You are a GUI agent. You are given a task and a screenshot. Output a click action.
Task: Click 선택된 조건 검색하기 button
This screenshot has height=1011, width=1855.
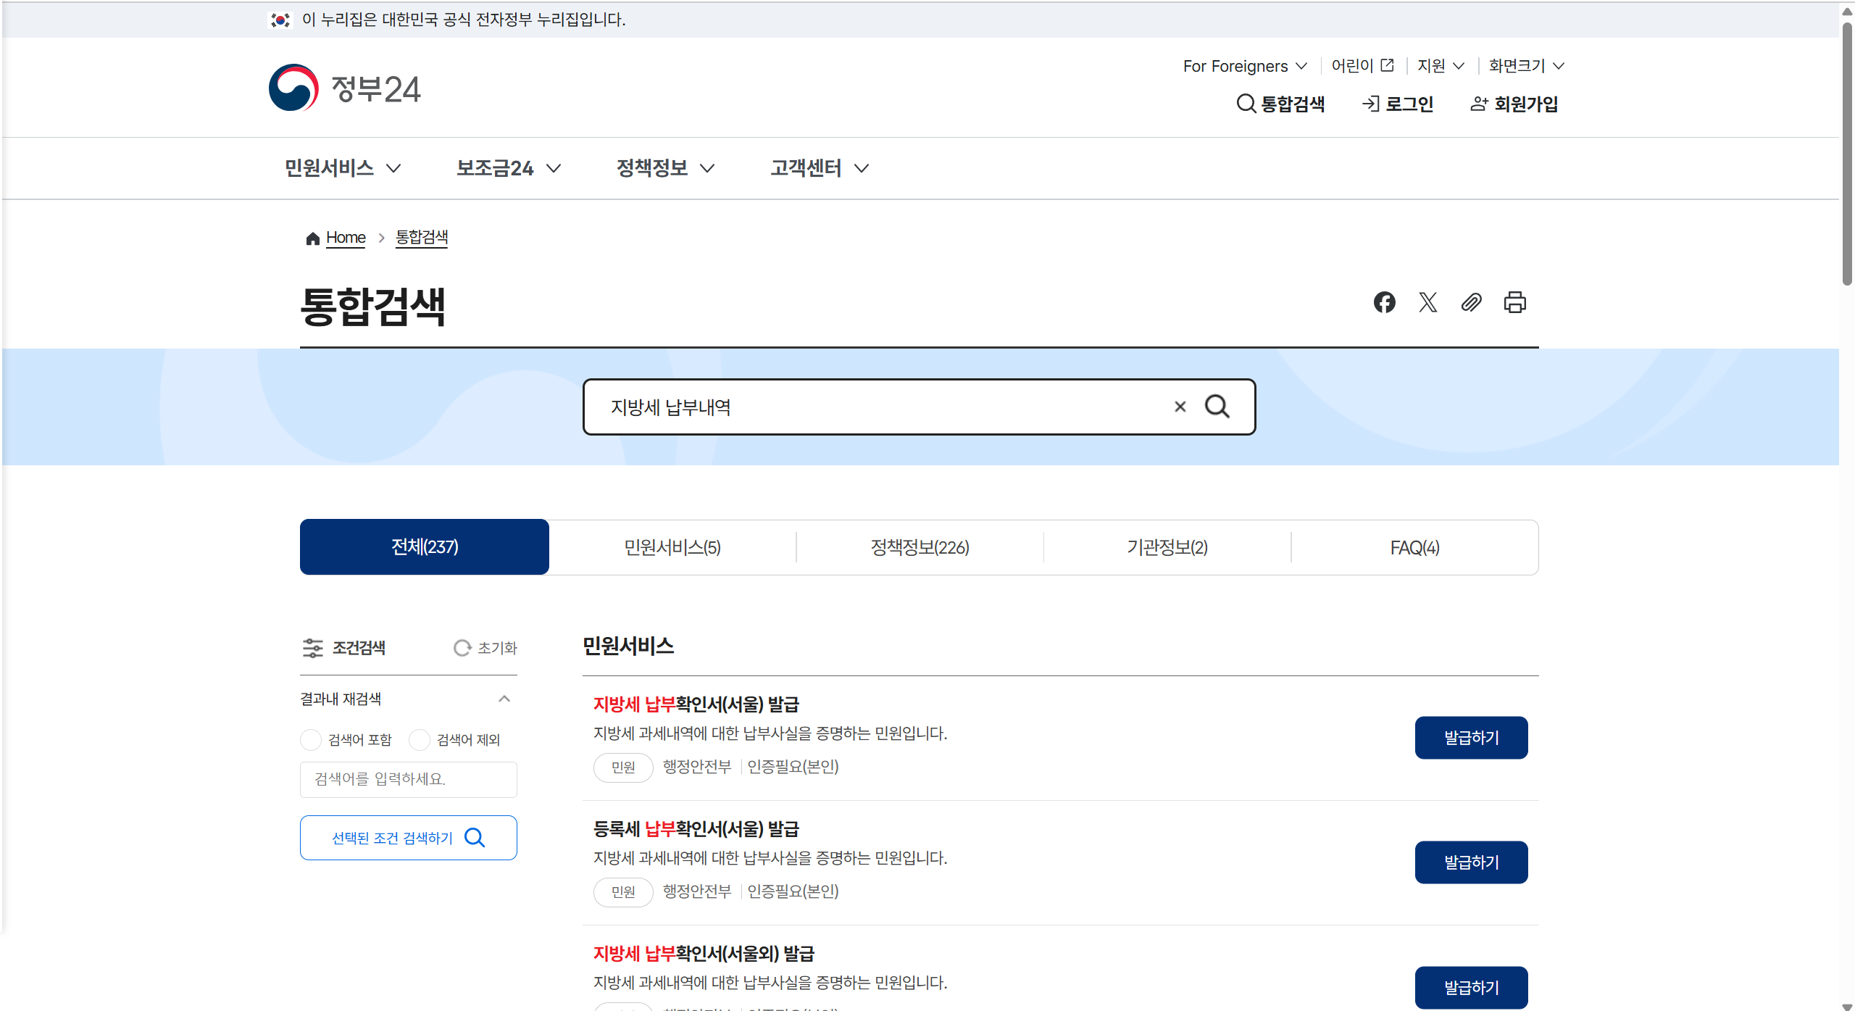408,838
